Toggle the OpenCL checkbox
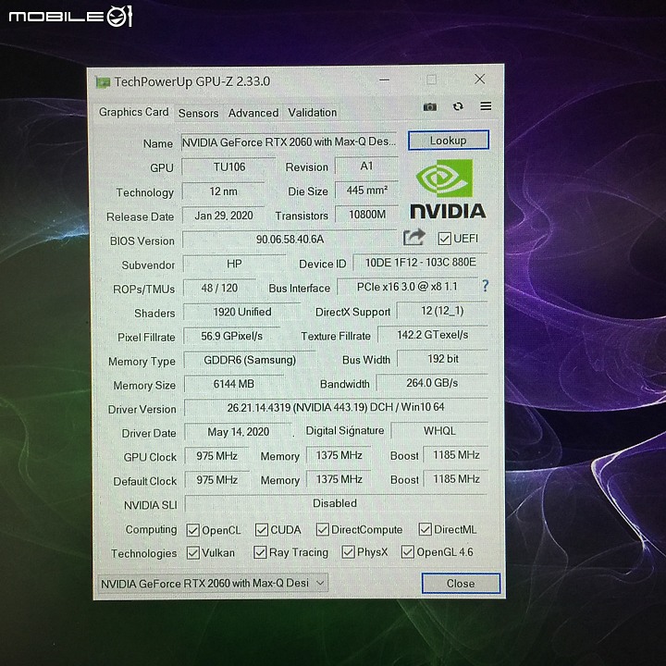Image resolution: width=666 pixels, height=666 pixels. [x=192, y=530]
